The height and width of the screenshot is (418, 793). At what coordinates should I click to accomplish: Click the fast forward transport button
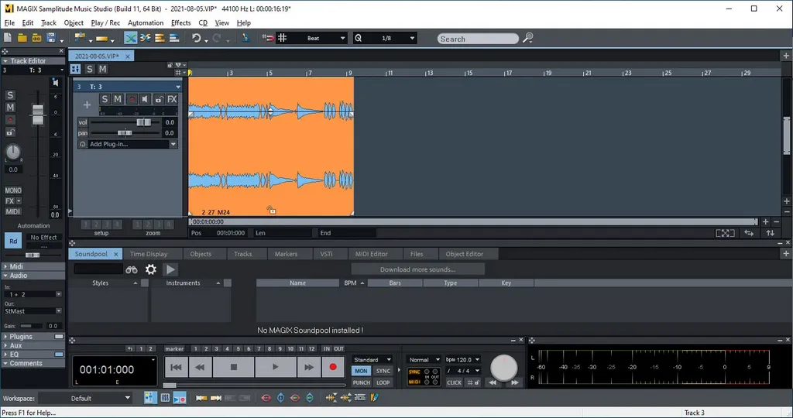[308, 368]
